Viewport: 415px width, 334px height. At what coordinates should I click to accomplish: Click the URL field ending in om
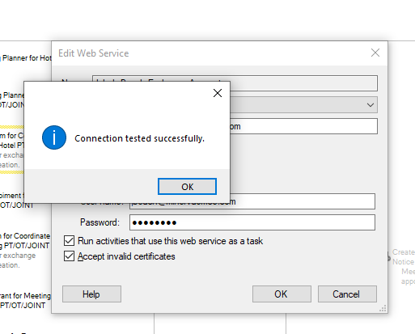pyautogui.click(x=303, y=126)
